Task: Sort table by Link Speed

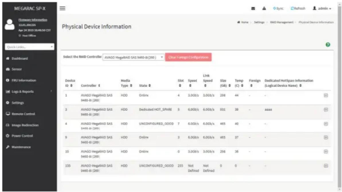Action: pyautogui.click(x=208, y=81)
